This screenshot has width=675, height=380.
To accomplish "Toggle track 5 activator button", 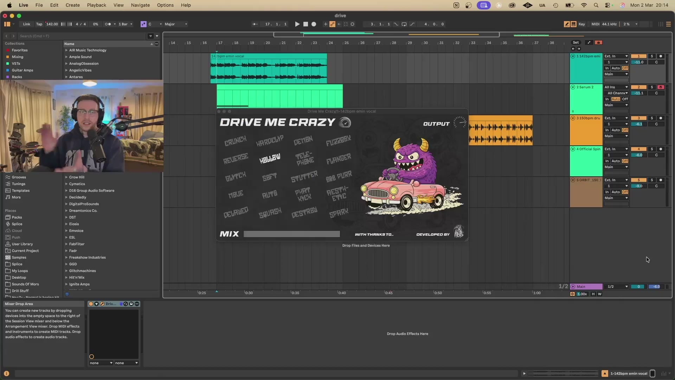I will [638, 180].
